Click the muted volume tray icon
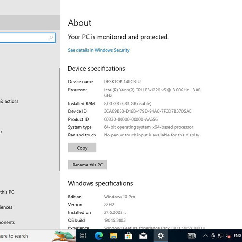Viewport: 242px width, 242px height. [228, 236]
